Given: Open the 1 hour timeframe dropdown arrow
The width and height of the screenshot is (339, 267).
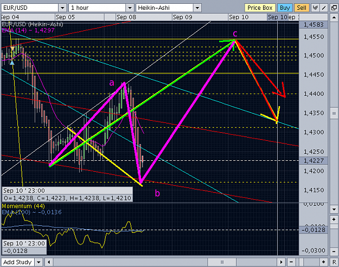Looking at the screenshot, I should click(130, 8).
